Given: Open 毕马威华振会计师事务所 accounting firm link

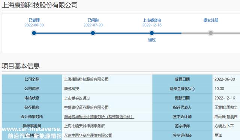Looking at the screenshot, I should tap(99, 117).
